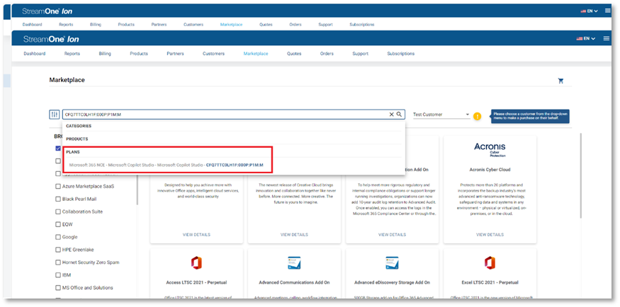Open Customers in the front window nav

pyautogui.click(x=213, y=54)
